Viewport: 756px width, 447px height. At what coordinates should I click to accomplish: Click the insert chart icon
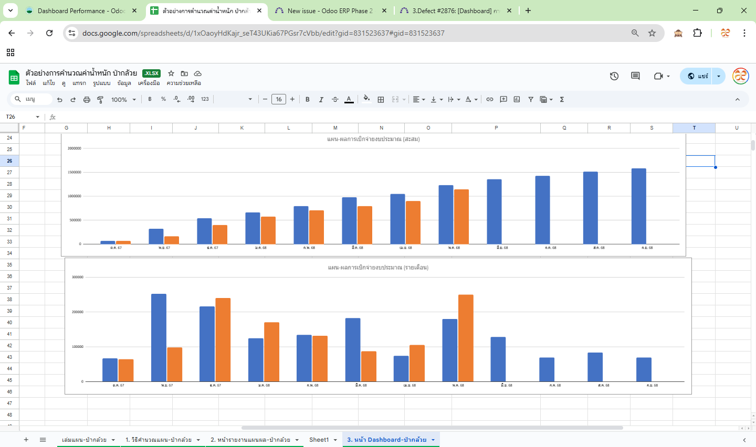click(x=517, y=100)
